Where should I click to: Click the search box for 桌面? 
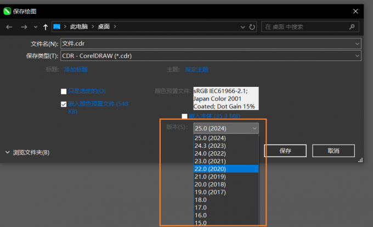click(x=310, y=27)
